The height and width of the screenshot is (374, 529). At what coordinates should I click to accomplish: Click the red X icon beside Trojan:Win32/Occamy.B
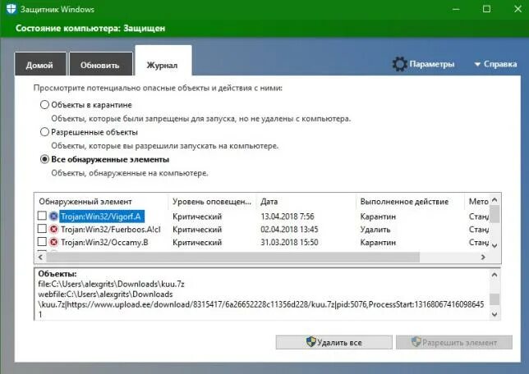tap(53, 242)
